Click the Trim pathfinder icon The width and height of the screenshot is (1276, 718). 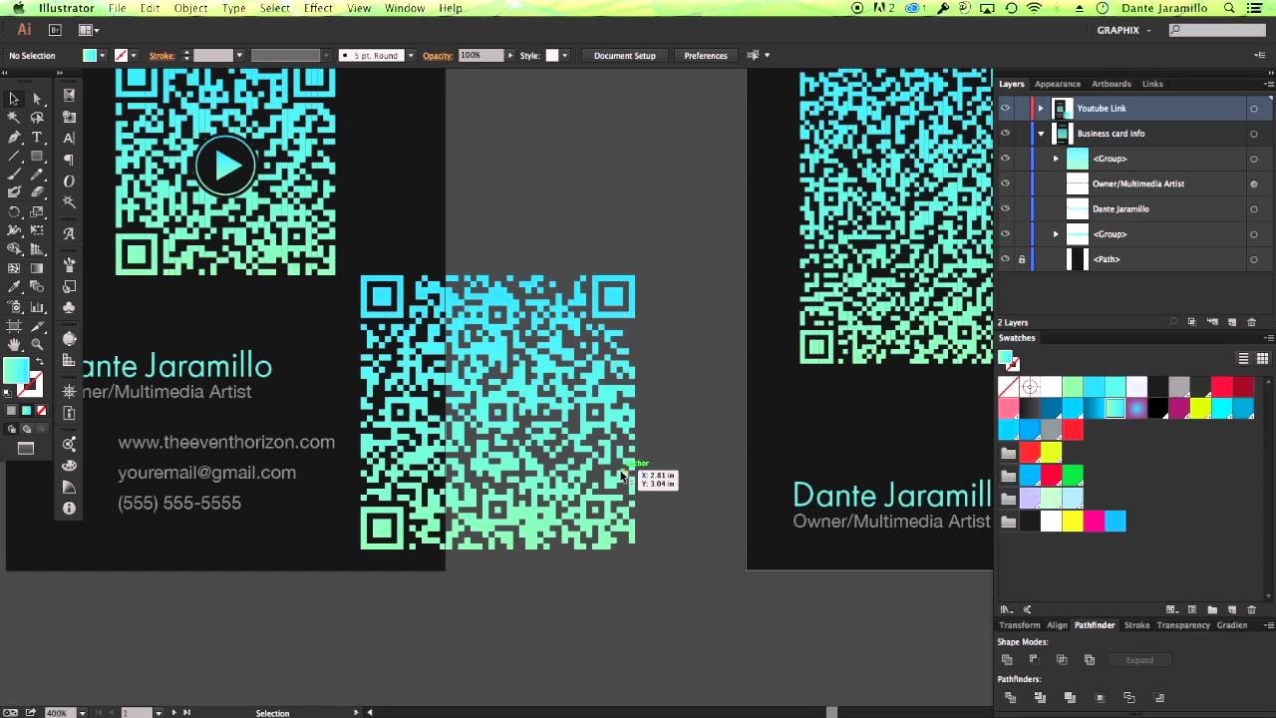click(1040, 698)
